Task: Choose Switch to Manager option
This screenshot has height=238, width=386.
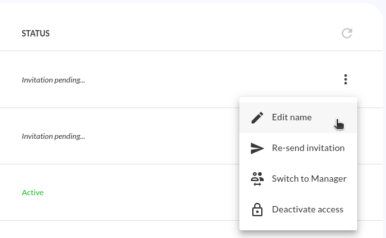Action: 298,179
